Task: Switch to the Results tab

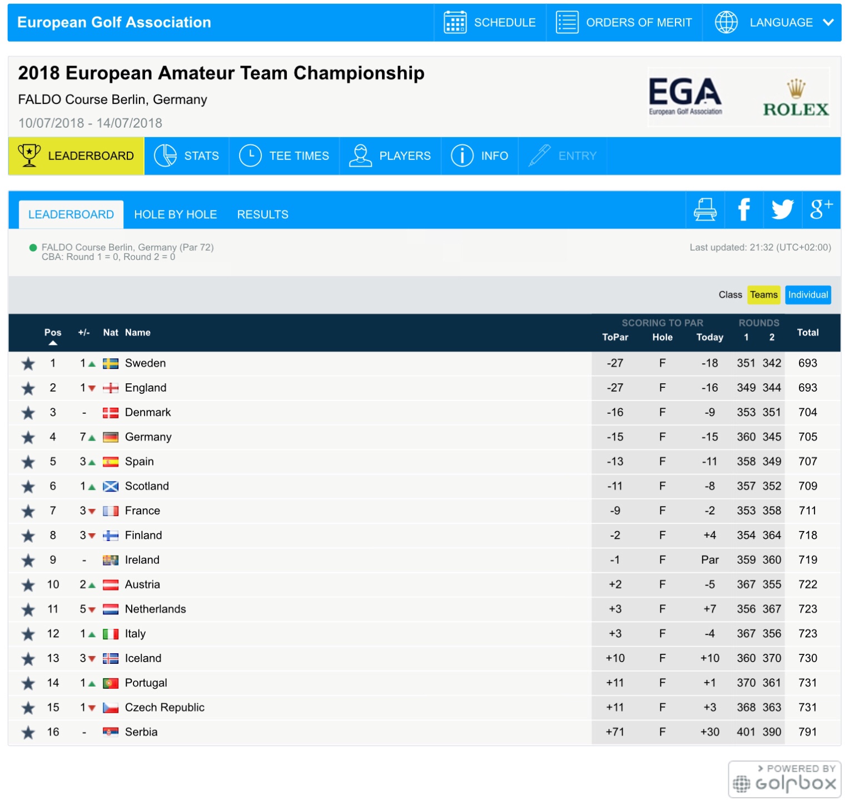Action: (x=262, y=214)
